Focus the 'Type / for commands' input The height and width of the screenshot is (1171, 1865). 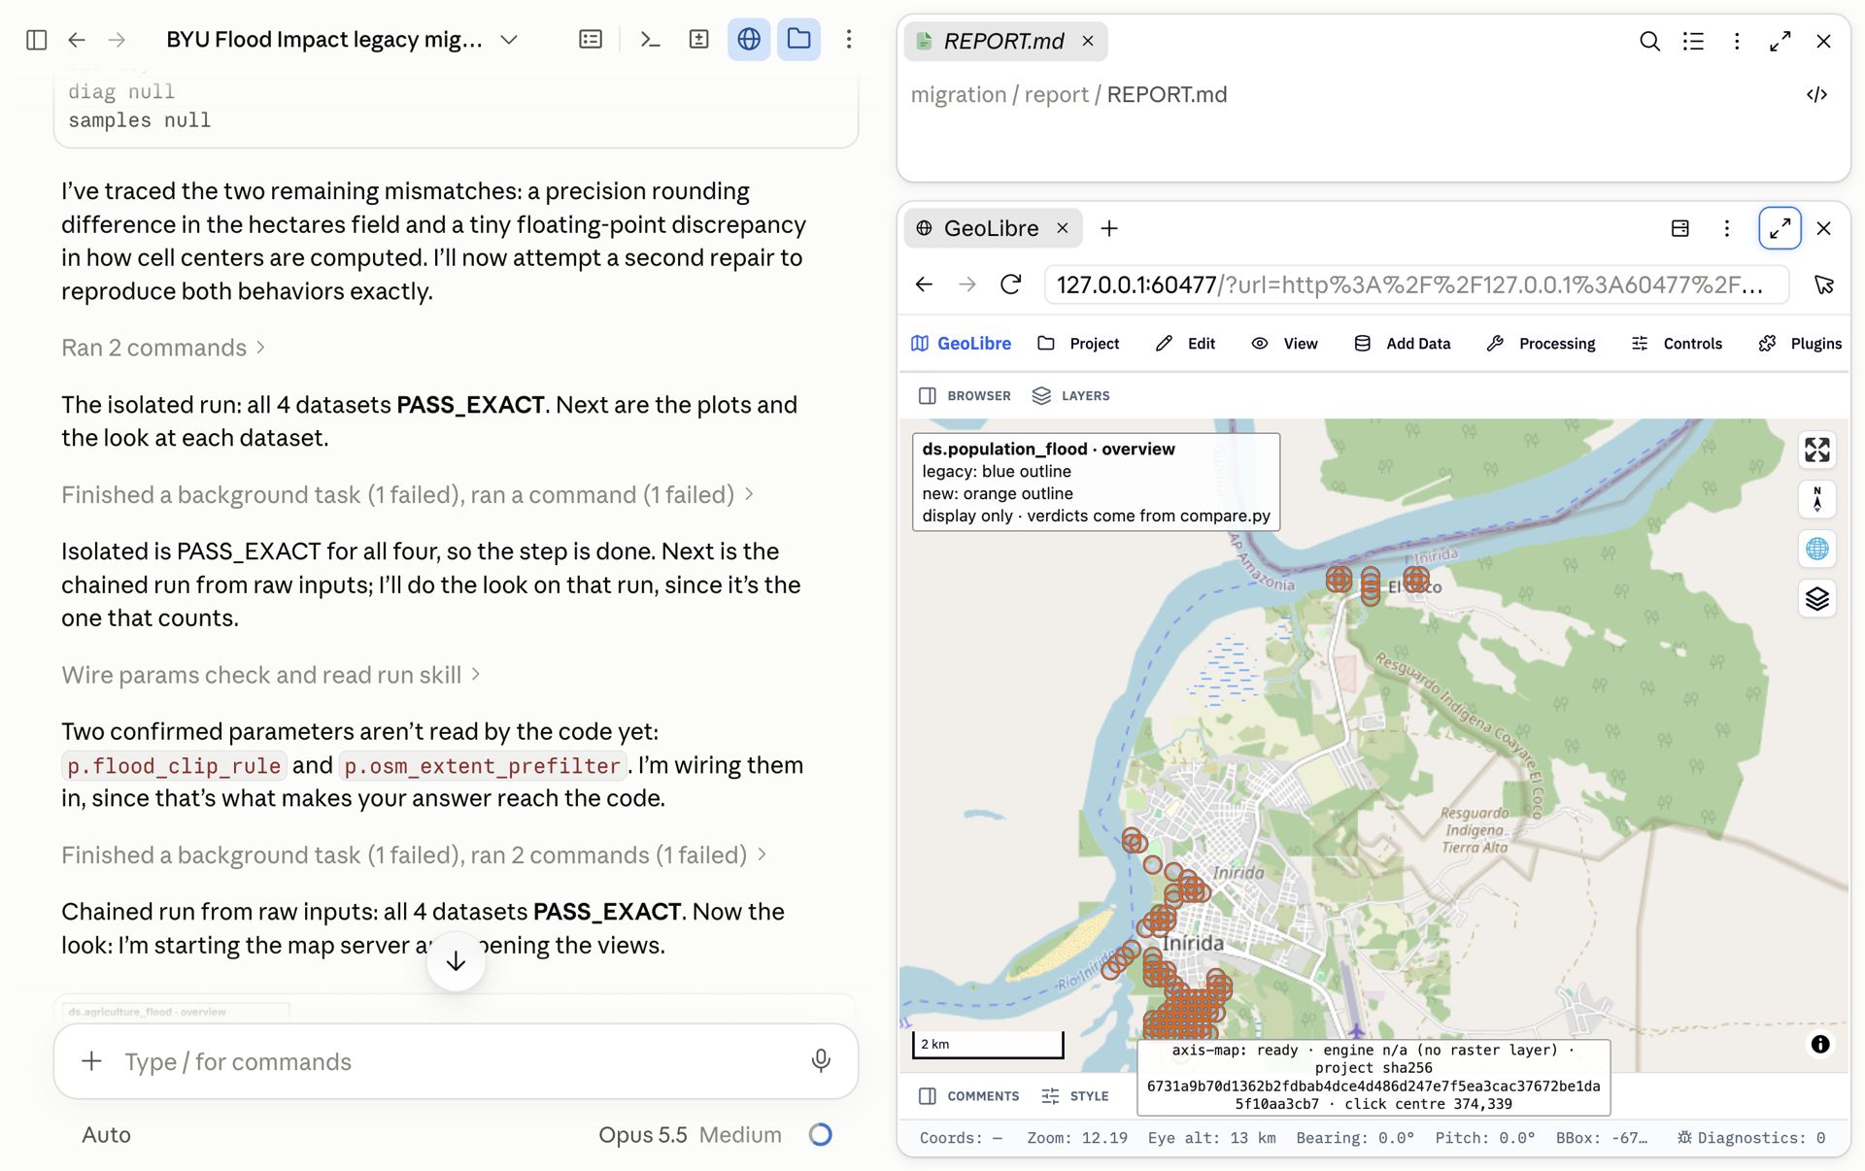point(457,1062)
